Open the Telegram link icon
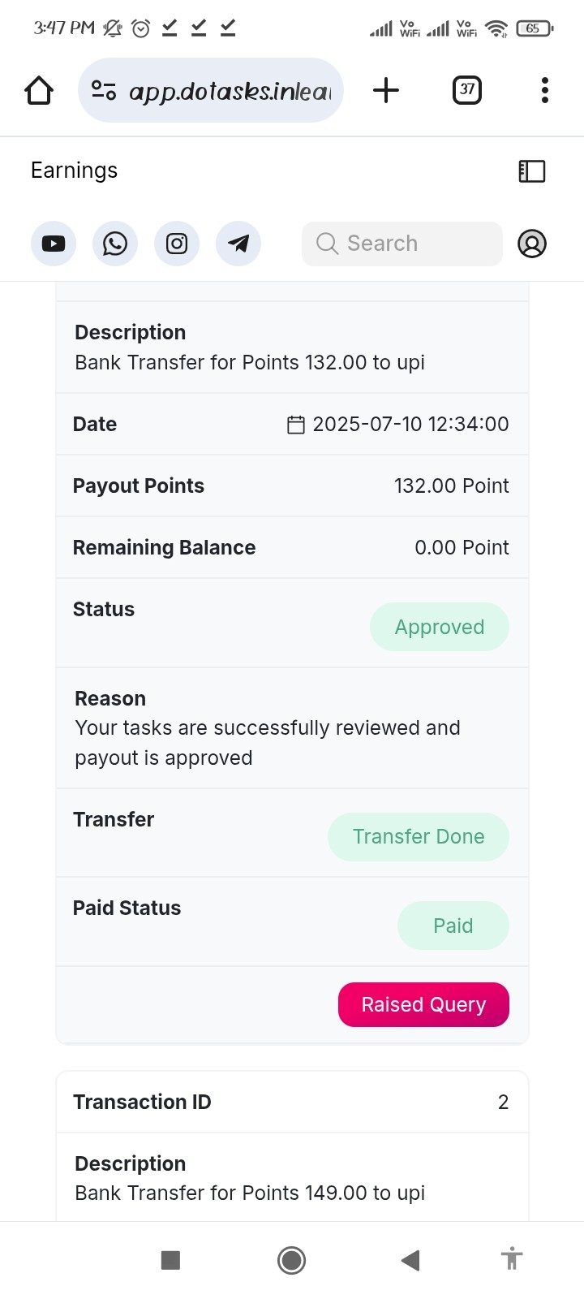584x1299 pixels. click(x=238, y=244)
